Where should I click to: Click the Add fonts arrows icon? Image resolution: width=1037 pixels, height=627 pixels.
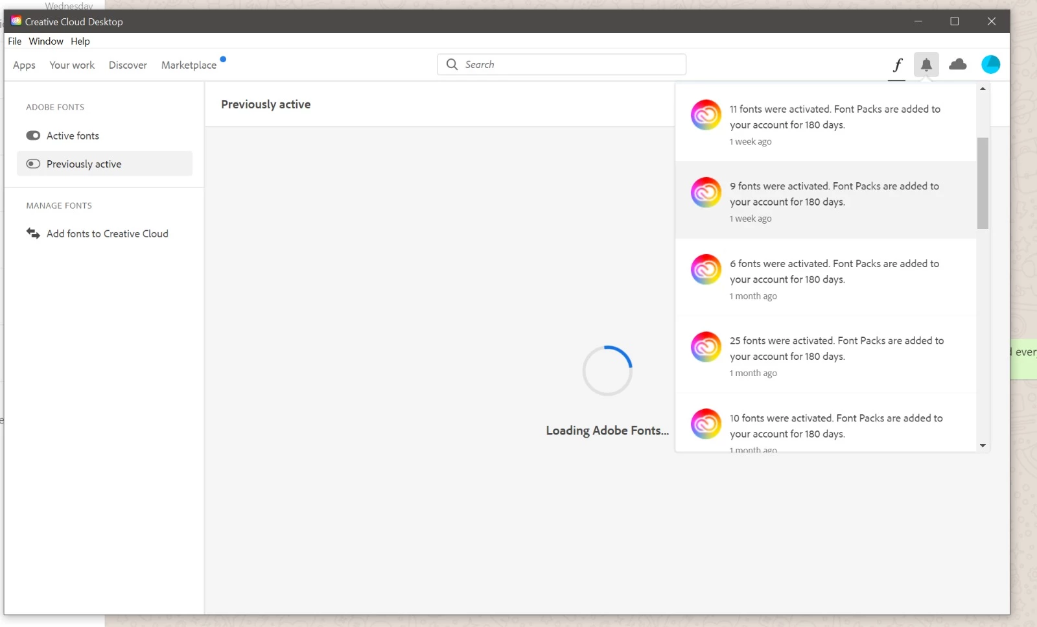click(x=33, y=233)
